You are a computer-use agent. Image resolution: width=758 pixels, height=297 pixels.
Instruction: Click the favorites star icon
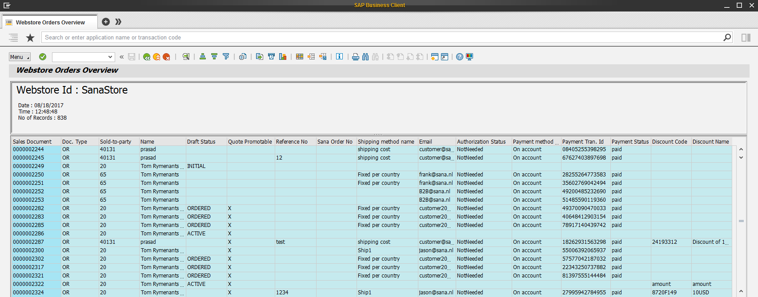30,38
